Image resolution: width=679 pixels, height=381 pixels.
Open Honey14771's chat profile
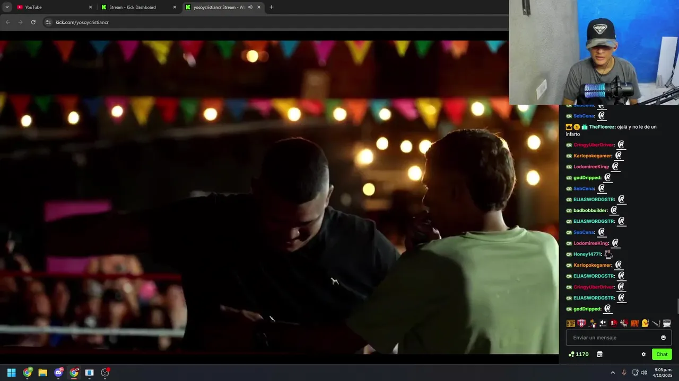pyautogui.click(x=587, y=254)
